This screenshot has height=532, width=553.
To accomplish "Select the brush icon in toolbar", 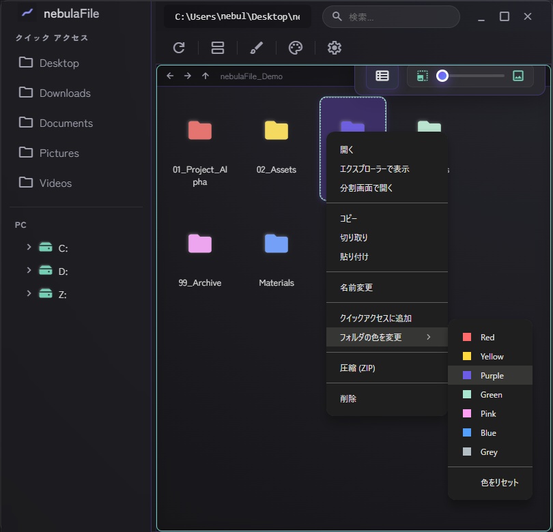I will pos(257,48).
